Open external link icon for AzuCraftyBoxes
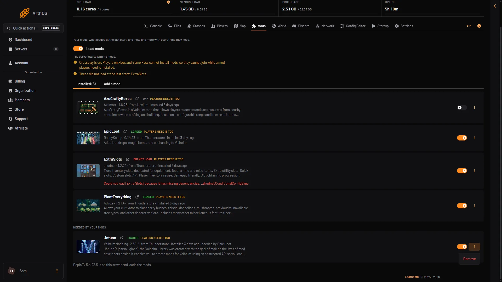The width and height of the screenshot is (502, 282). (137, 99)
